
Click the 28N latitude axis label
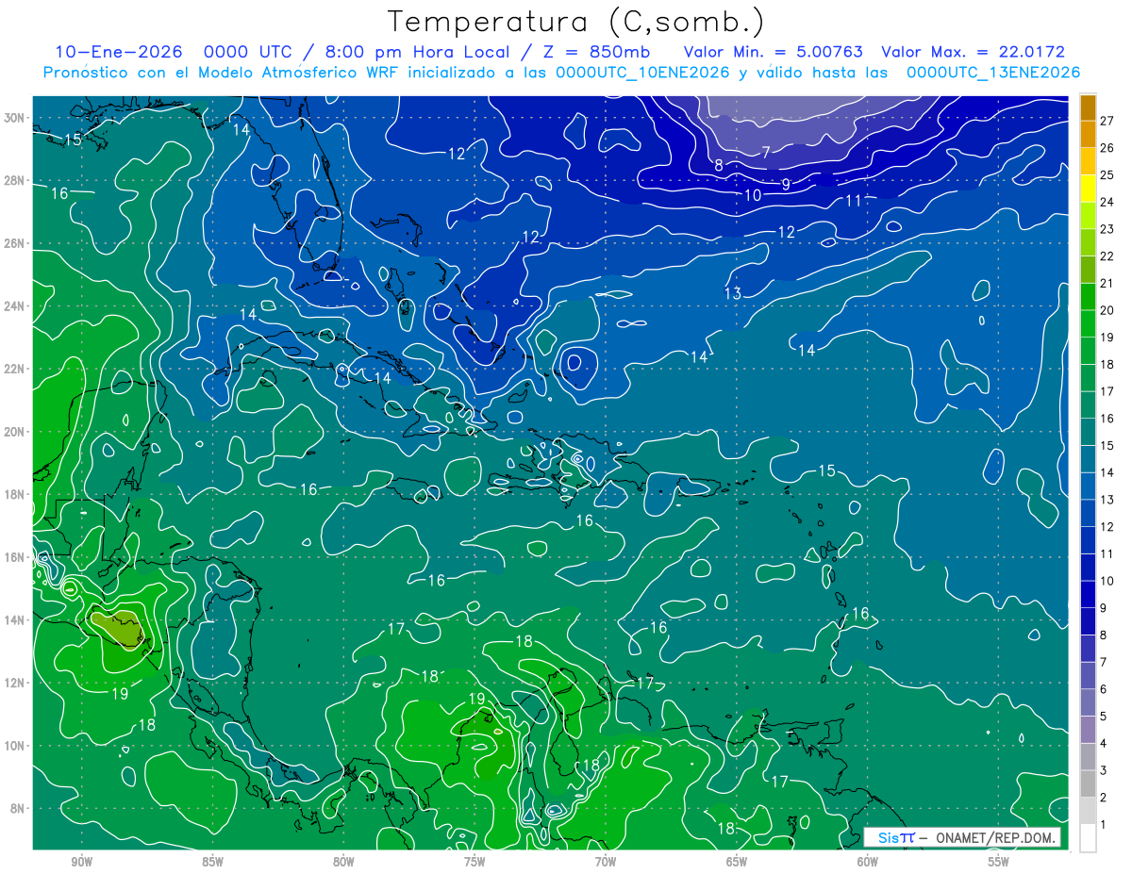(x=15, y=180)
